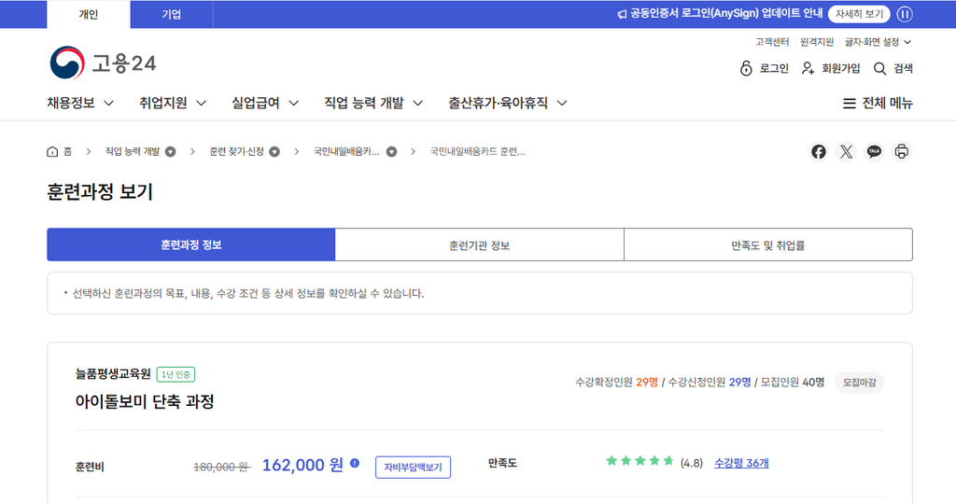Print the page with printer icon
The width and height of the screenshot is (956, 503).
[x=902, y=152]
